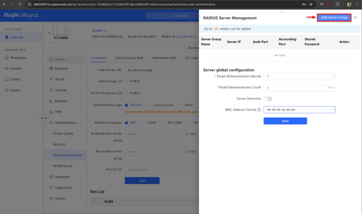
Task: Open the MAC Address Format dropdown
Action: (x=299, y=110)
